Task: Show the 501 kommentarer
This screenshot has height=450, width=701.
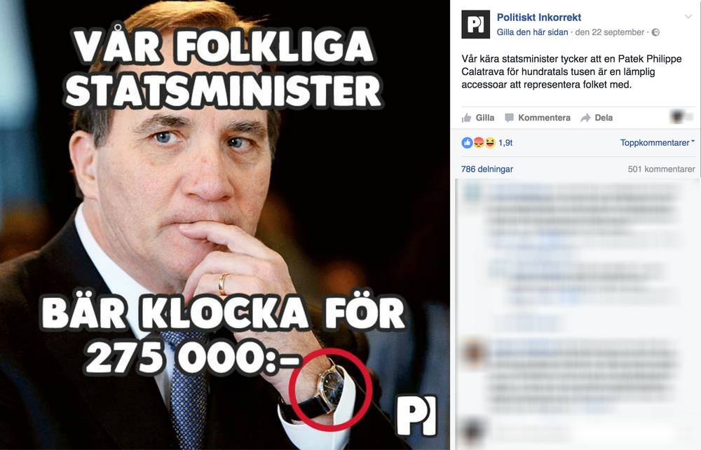Action: coord(661,169)
